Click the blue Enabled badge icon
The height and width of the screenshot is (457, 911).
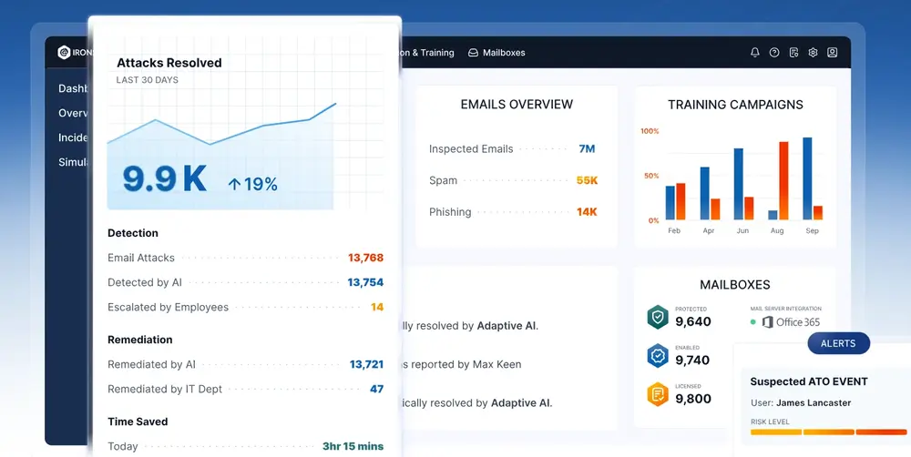click(x=657, y=355)
